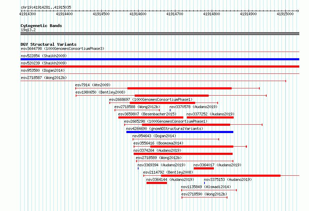
Task: Select the red nsv3364017 bar
Action: point(204,168)
